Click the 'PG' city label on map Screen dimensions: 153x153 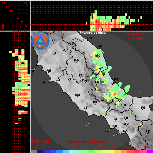76,61
